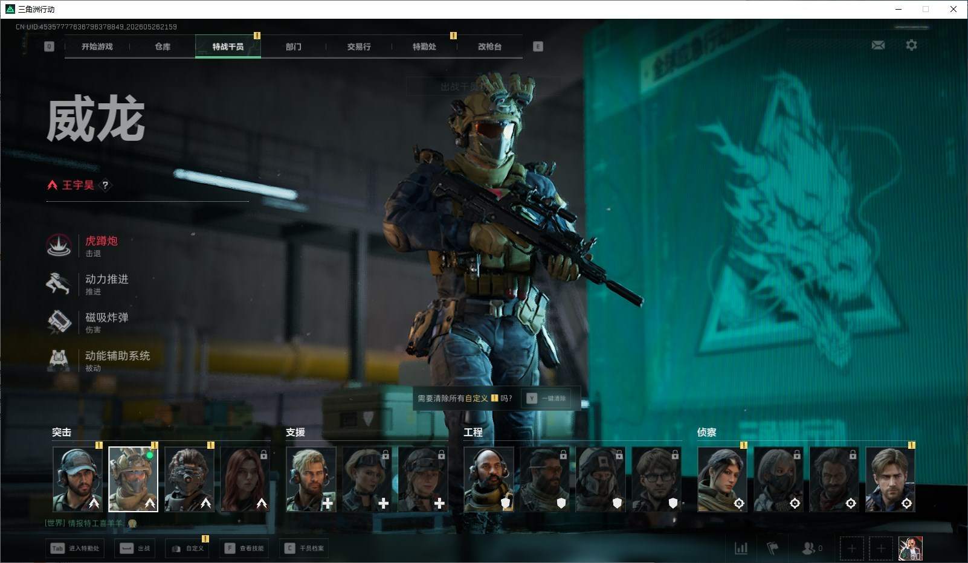Go to the 交易行 tab
Image resolution: width=968 pixels, height=563 pixels.
[x=359, y=47]
